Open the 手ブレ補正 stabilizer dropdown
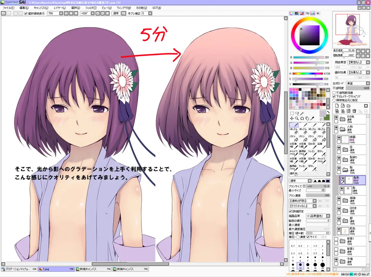 click(150, 14)
